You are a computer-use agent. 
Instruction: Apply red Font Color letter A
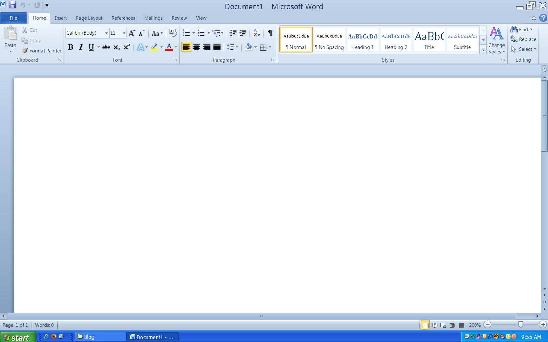[x=169, y=47]
